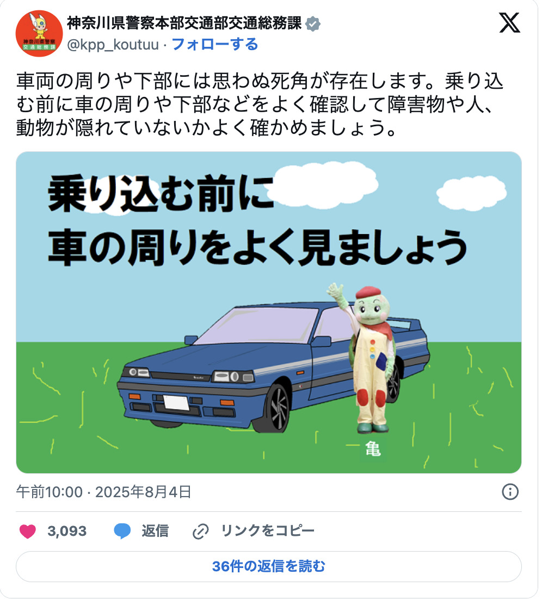Open 神奈川県警察本部交通部交通総務課 account name

click(184, 23)
